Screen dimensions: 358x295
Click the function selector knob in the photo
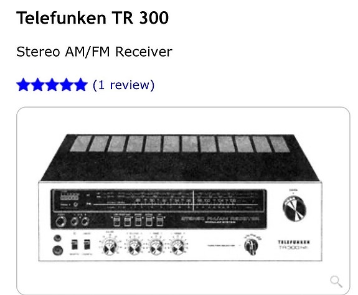[x=251, y=246]
